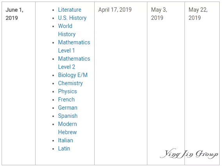Open the Latin subject link
222x166 pixels.
(x=64, y=149)
